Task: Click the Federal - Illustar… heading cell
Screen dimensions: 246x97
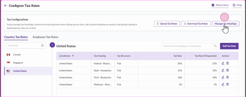Action: pyautogui.click(x=103, y=64)
